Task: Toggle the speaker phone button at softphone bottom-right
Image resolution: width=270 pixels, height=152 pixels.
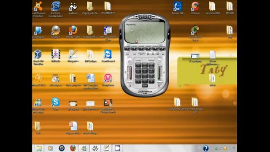Action: 159,84
